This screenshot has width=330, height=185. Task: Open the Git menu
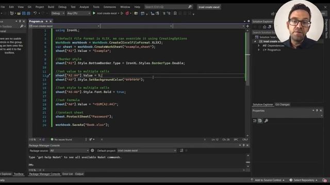point(29,7)
